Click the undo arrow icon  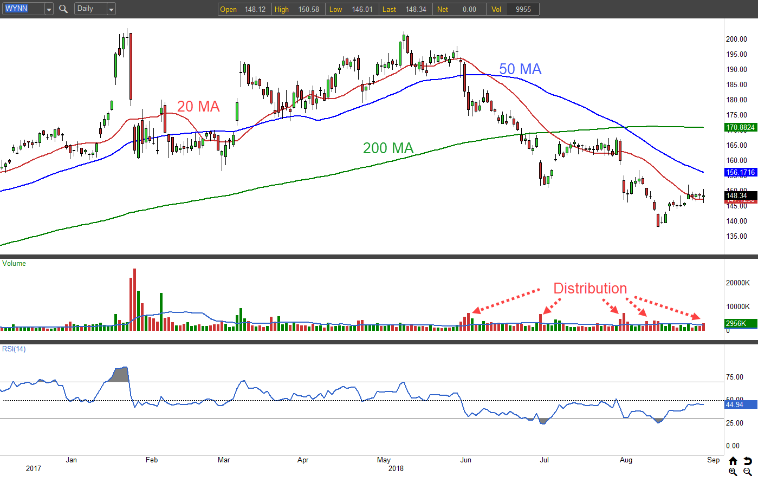pyautogui.click(x=748, y=461)
